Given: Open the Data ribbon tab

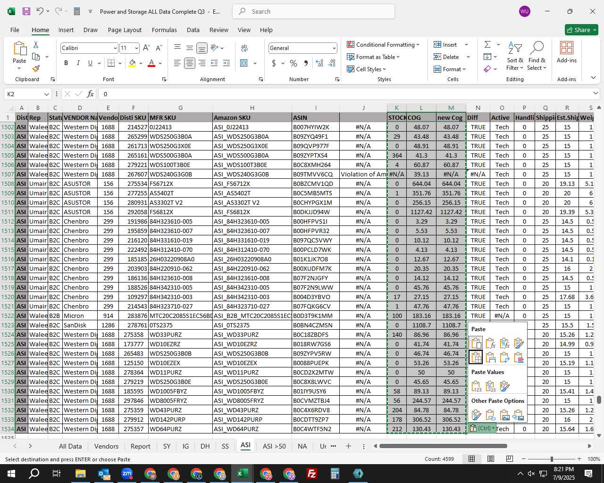Looking at the screenshot, I should click(193, 30).
